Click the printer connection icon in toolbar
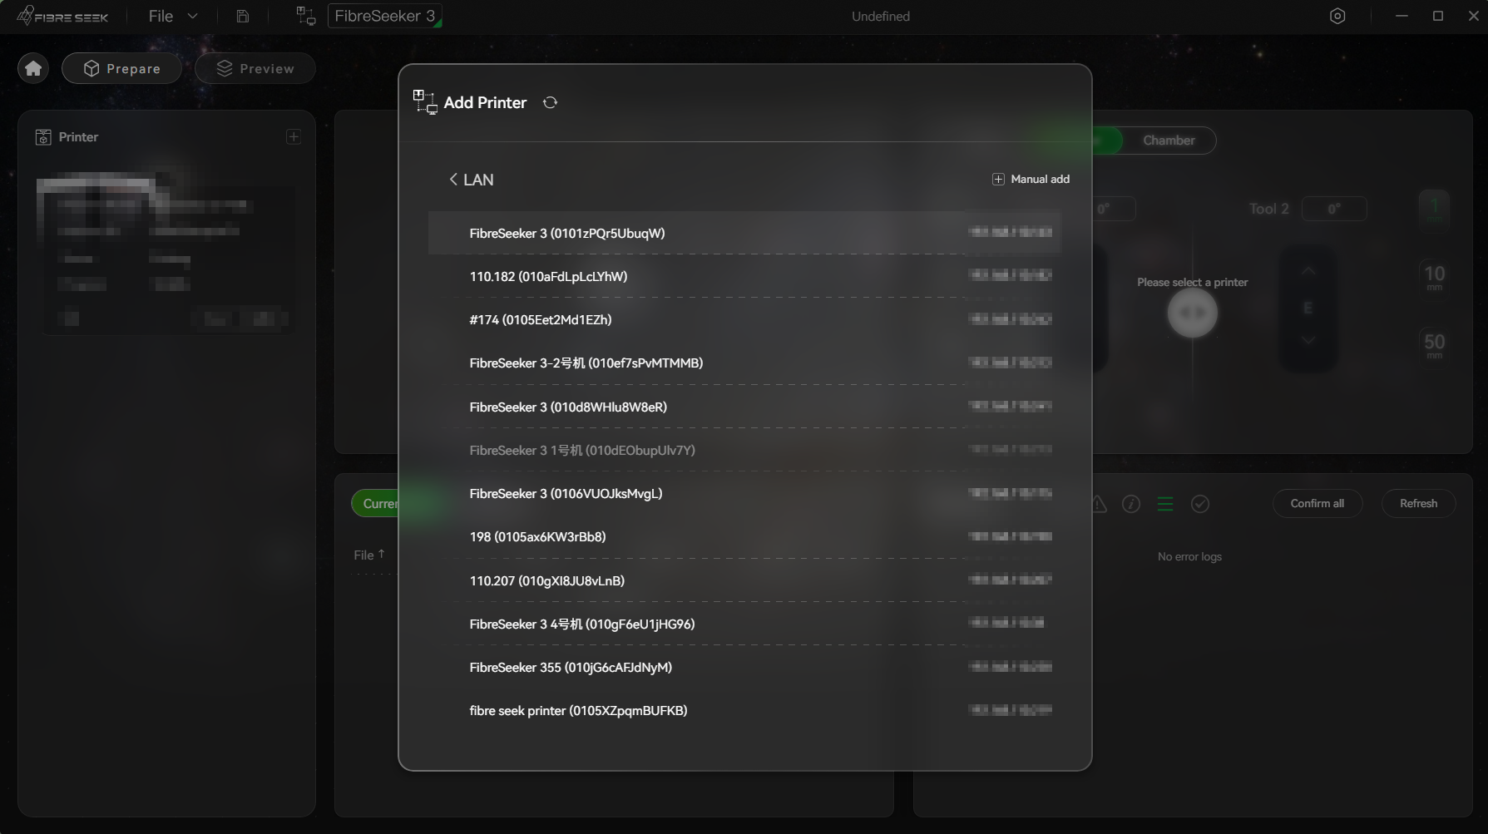Viewport: 1488px width, 834px height. [305, 16]
